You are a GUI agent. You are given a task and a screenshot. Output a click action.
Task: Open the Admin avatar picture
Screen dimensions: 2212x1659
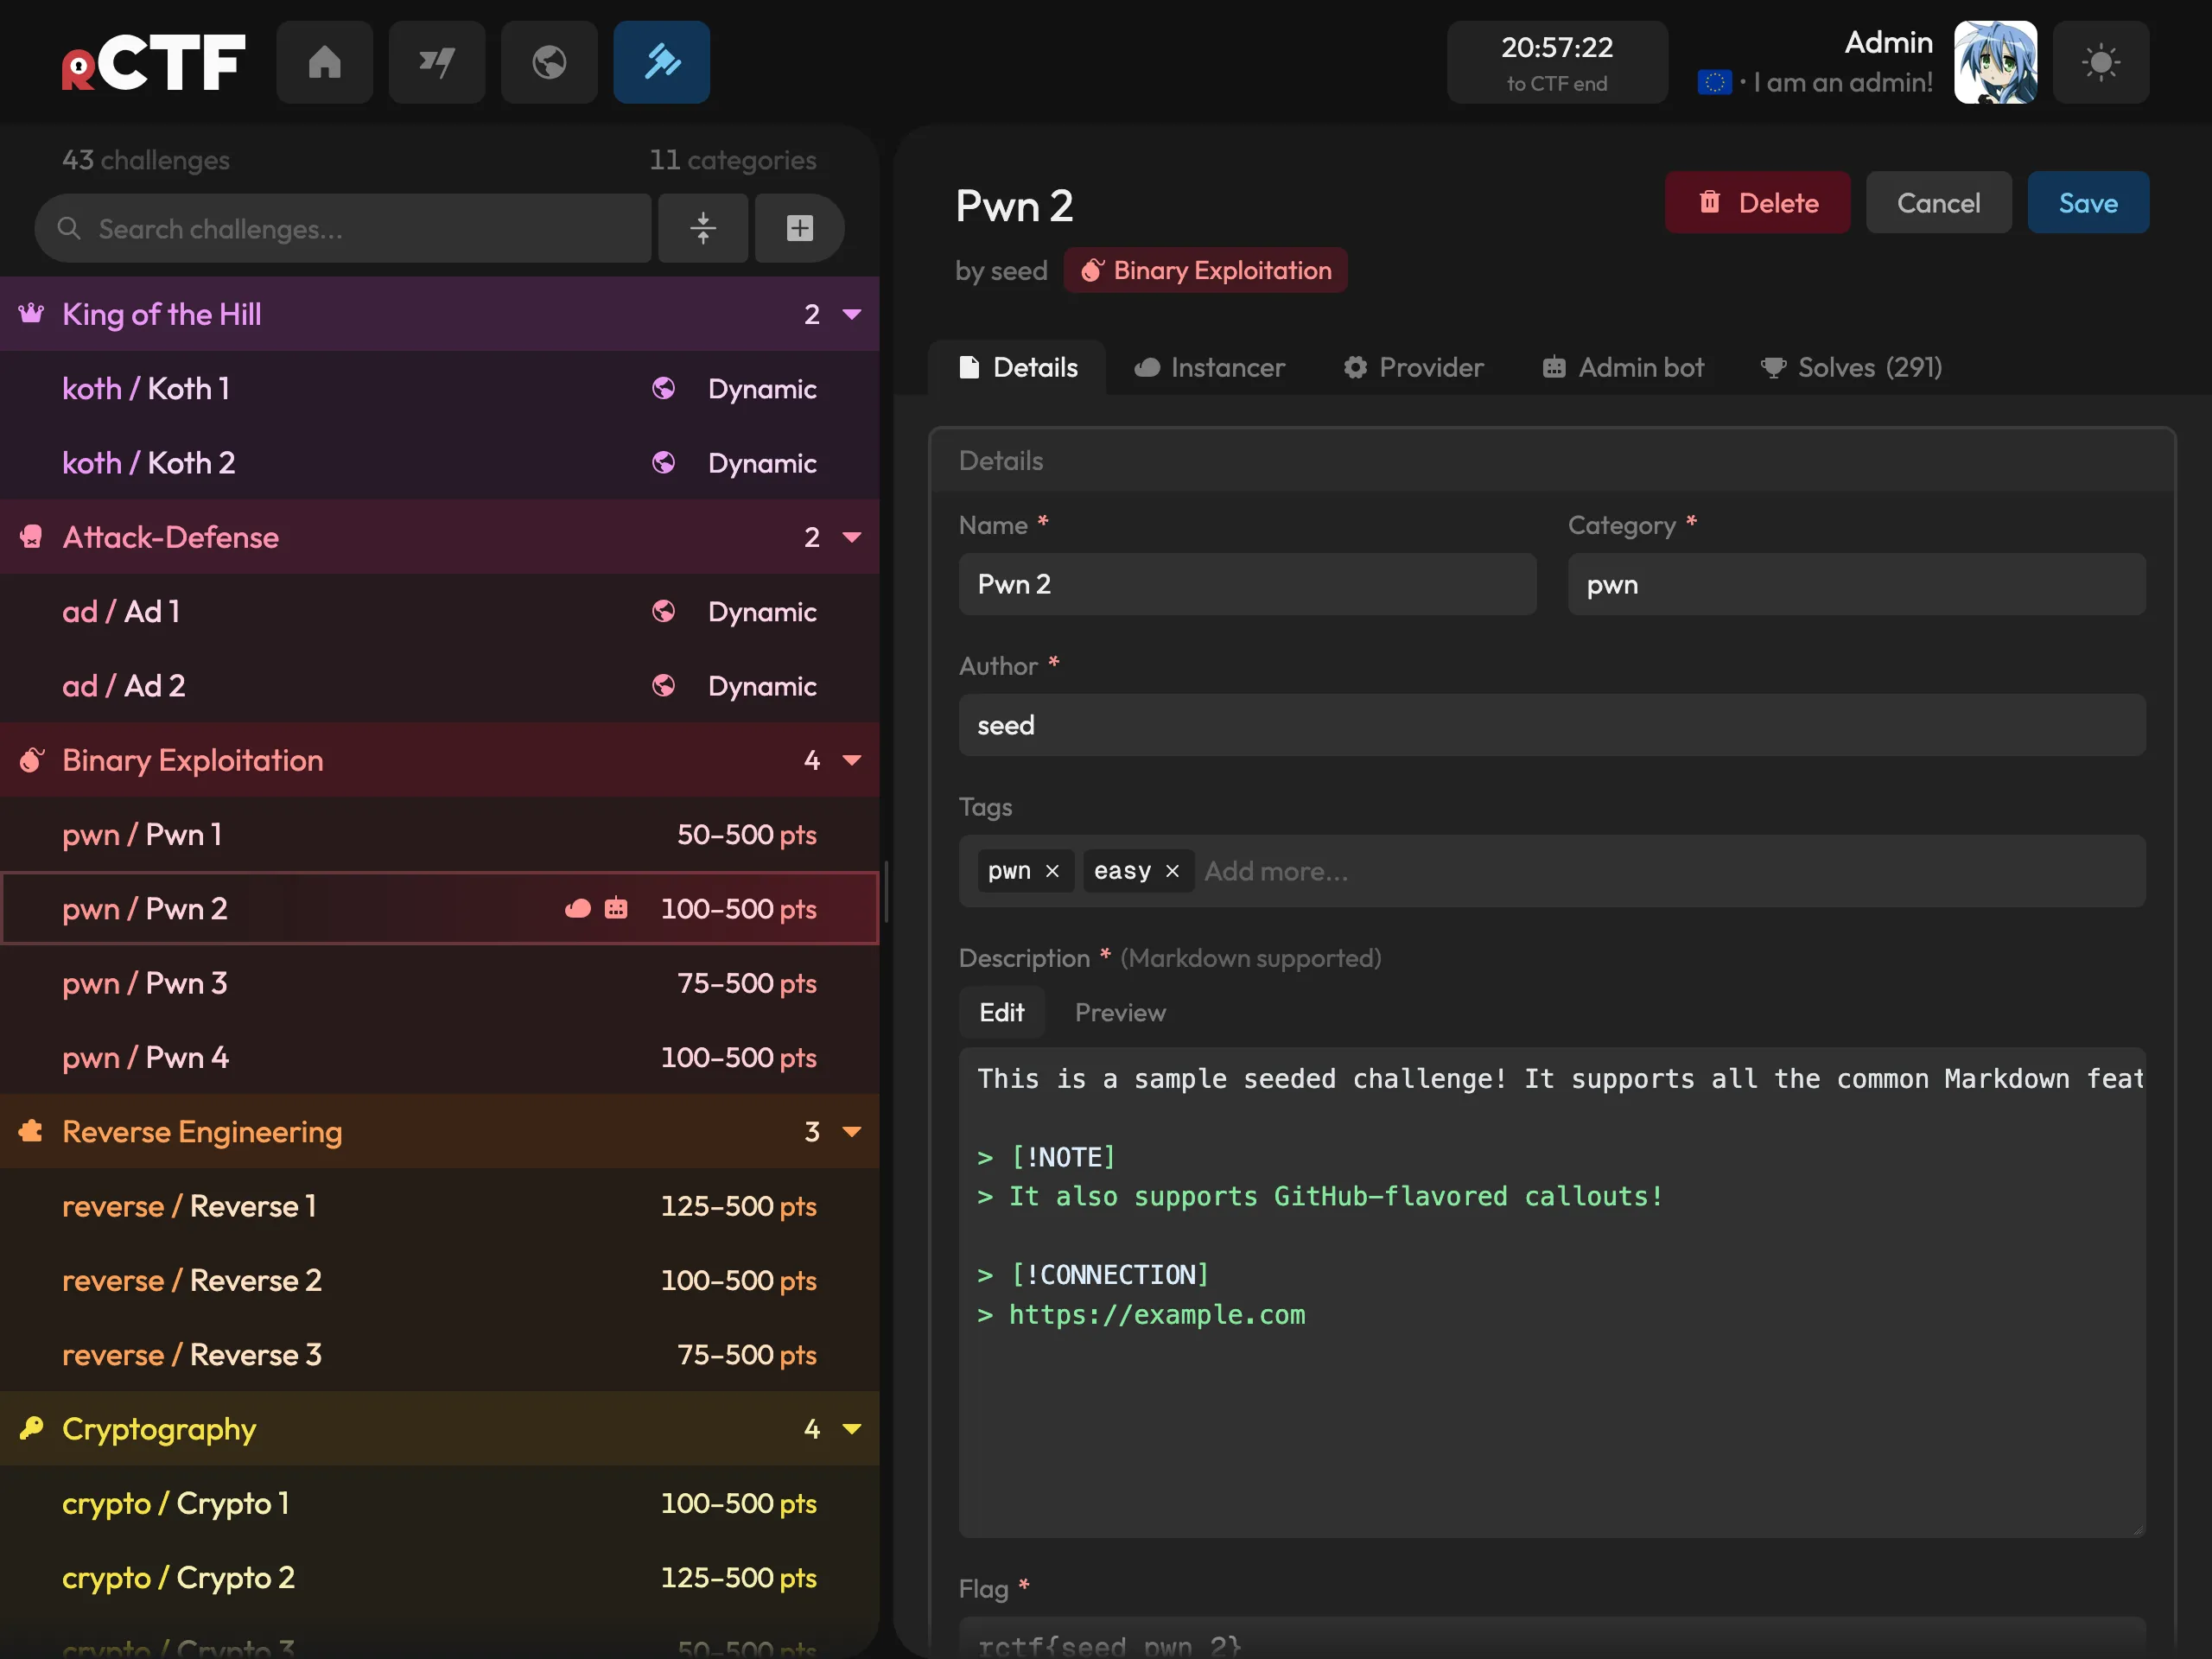[1995, 62]
